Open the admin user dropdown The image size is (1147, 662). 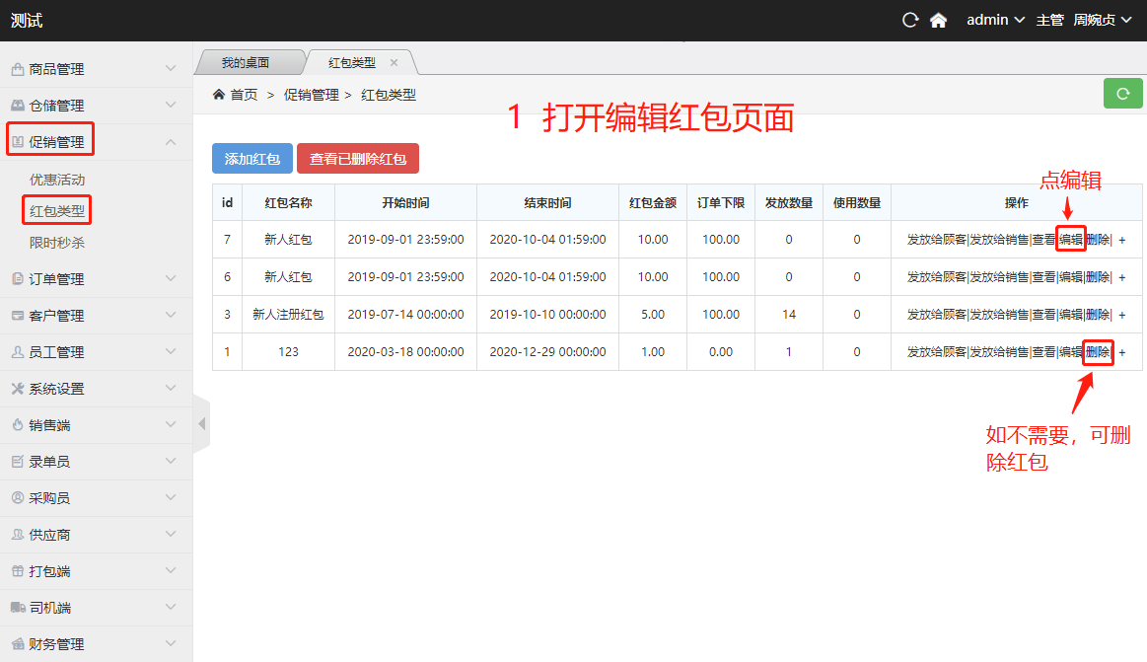tap(995, 21)
